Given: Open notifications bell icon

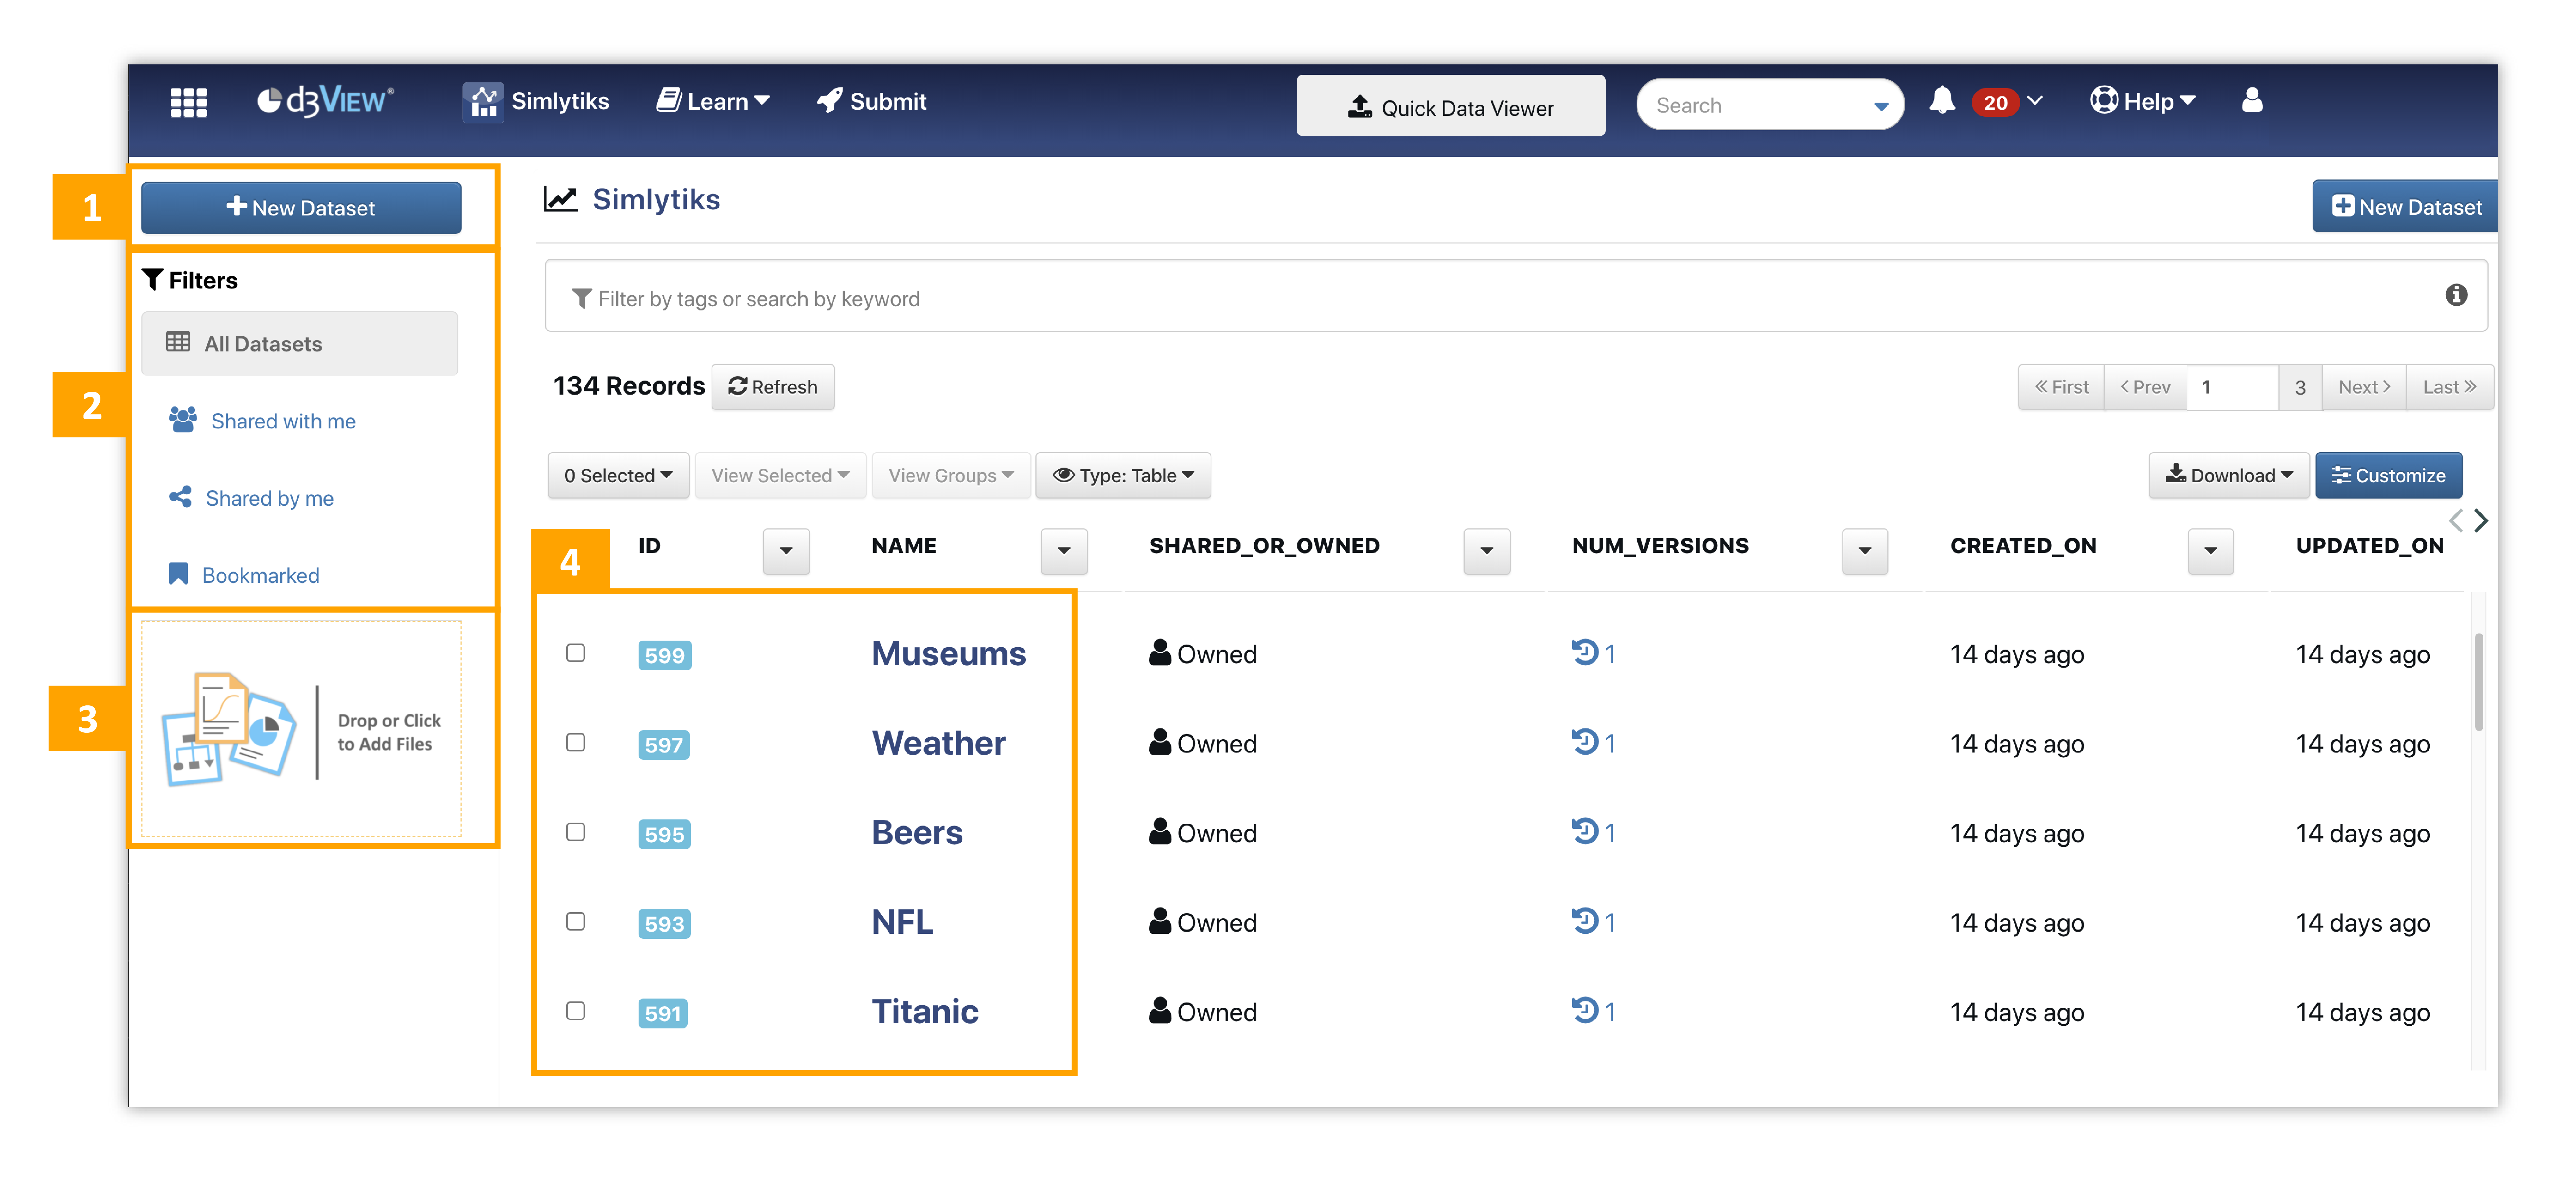Looking at the screenshot, I should [x=1942, y=101].
